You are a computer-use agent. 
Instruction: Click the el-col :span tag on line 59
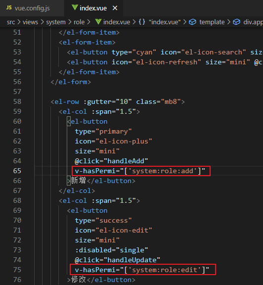[99, 112]
